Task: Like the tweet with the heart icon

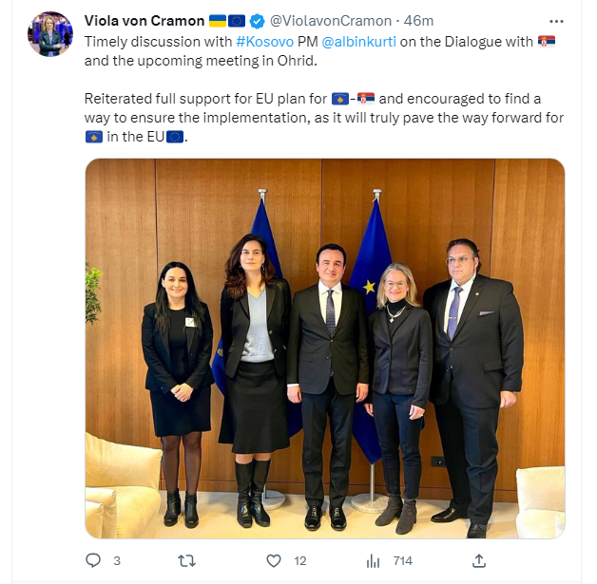Action: pos(274,560)
